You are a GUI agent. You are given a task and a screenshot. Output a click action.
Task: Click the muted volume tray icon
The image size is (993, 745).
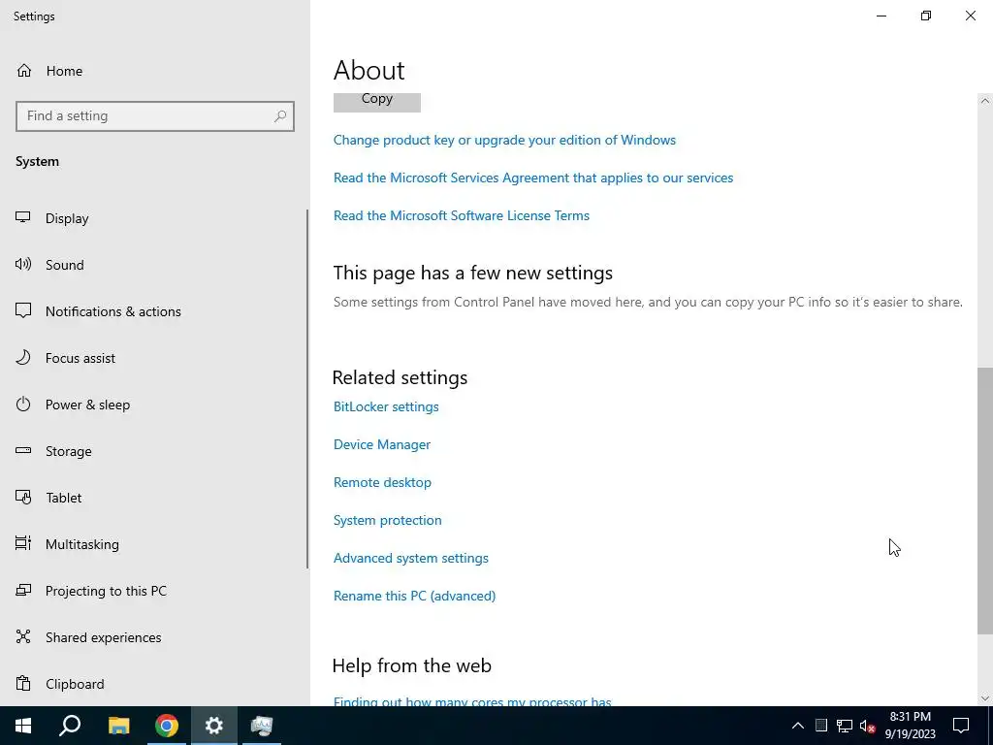(868, 726)
